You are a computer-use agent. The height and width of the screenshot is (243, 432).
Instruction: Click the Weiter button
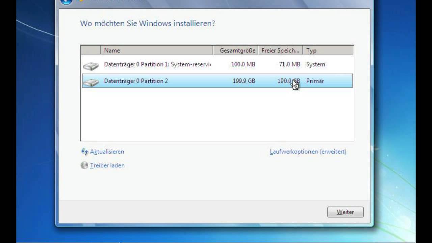[x=345, y=212]
